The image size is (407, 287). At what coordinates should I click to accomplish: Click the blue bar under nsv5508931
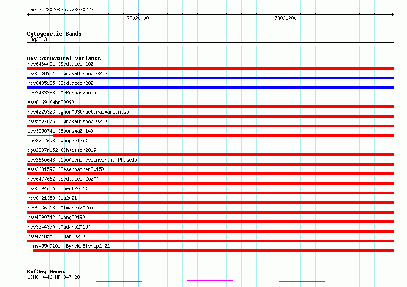(x=210, y=78)
